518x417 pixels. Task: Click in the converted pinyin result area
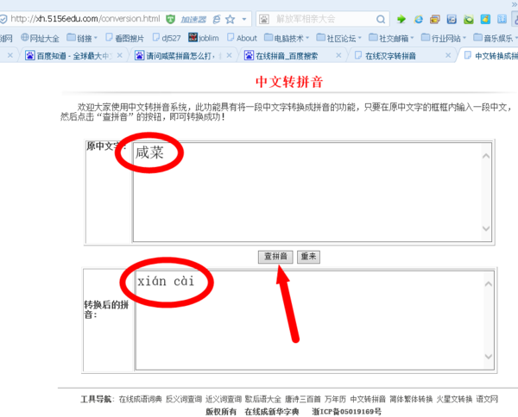(x=315, y=321)
